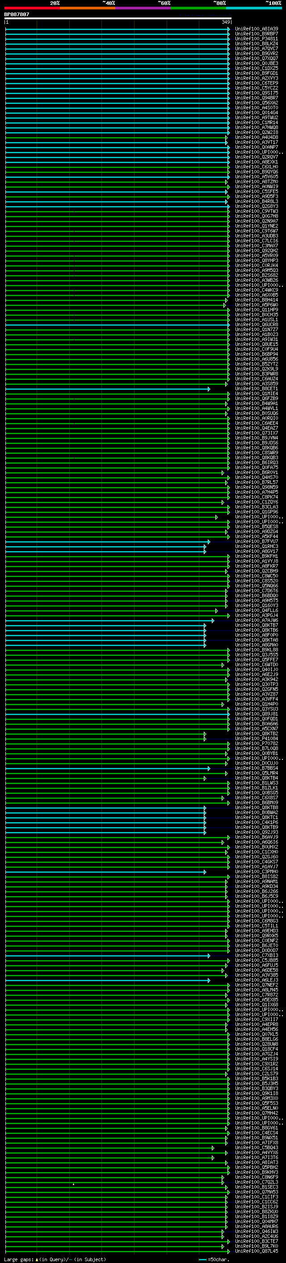Open hit UniRef100_A8IA39
This screenshot has height=1263, width=286.
[x=257, y=29]
